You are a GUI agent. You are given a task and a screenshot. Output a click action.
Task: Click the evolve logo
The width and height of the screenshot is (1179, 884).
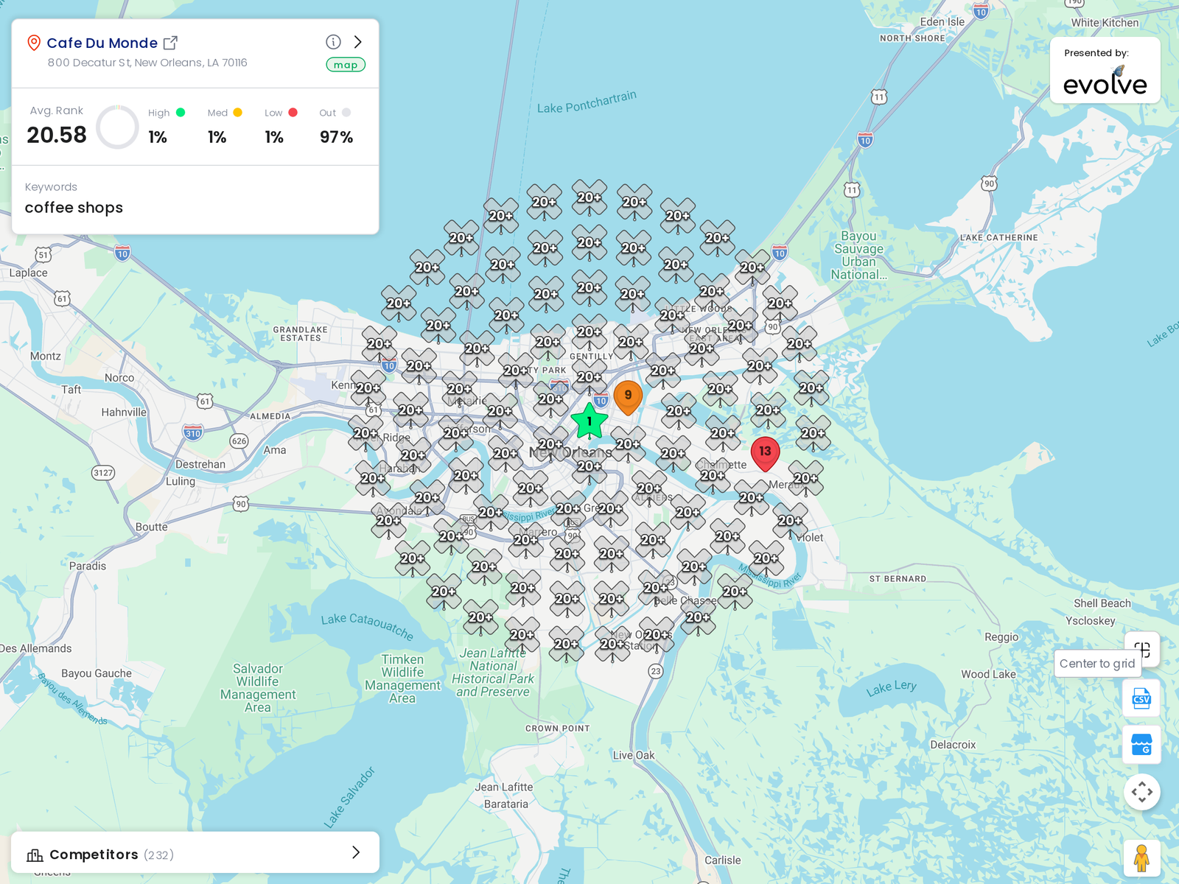[x=1105, y=82]
